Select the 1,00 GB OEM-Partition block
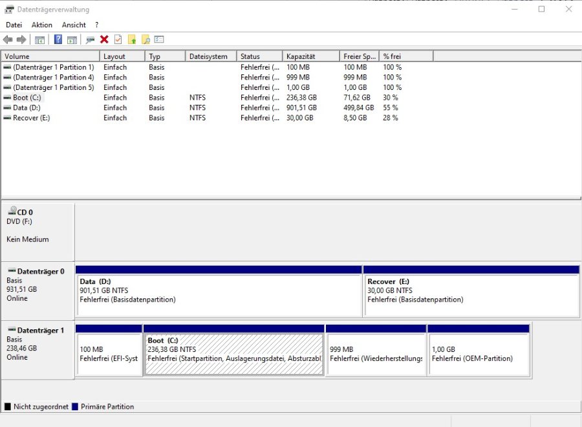 point(479,354)
